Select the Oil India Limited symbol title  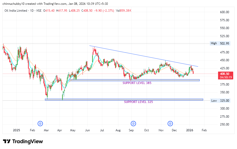16,11
